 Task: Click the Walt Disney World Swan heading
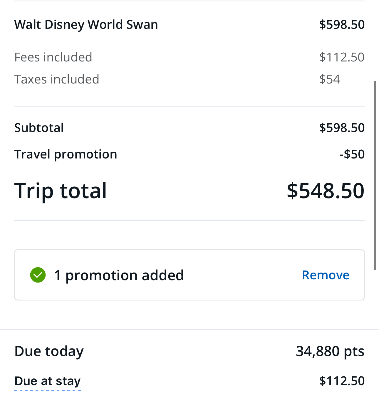click(86, 24)
